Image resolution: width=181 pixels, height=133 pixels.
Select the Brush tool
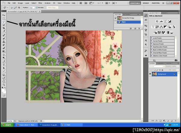(4, 38)
